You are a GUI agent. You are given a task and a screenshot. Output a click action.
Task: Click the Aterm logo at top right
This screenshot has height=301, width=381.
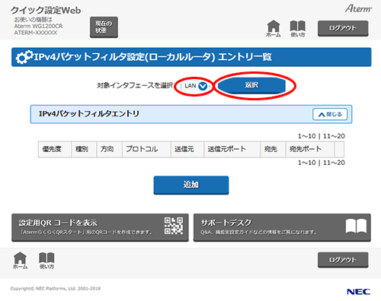click(358, 8)
